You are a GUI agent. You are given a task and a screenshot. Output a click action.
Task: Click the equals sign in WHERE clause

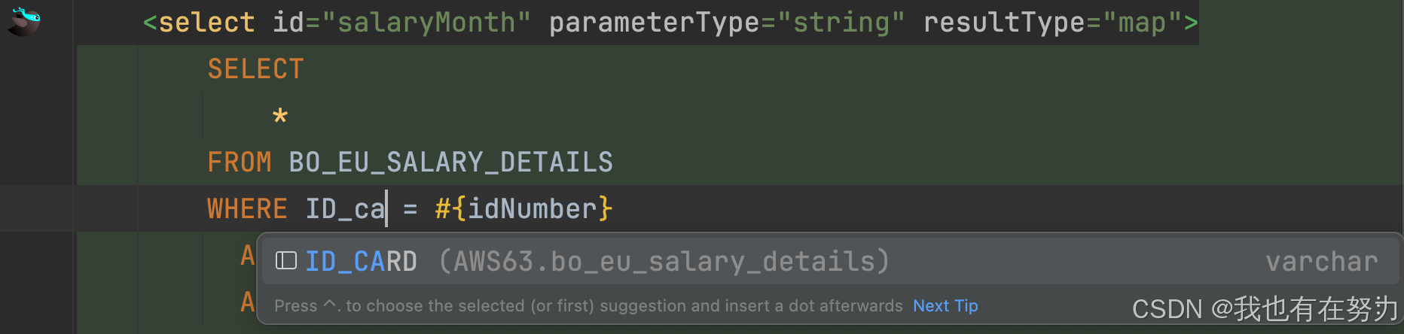coord(411,210)
